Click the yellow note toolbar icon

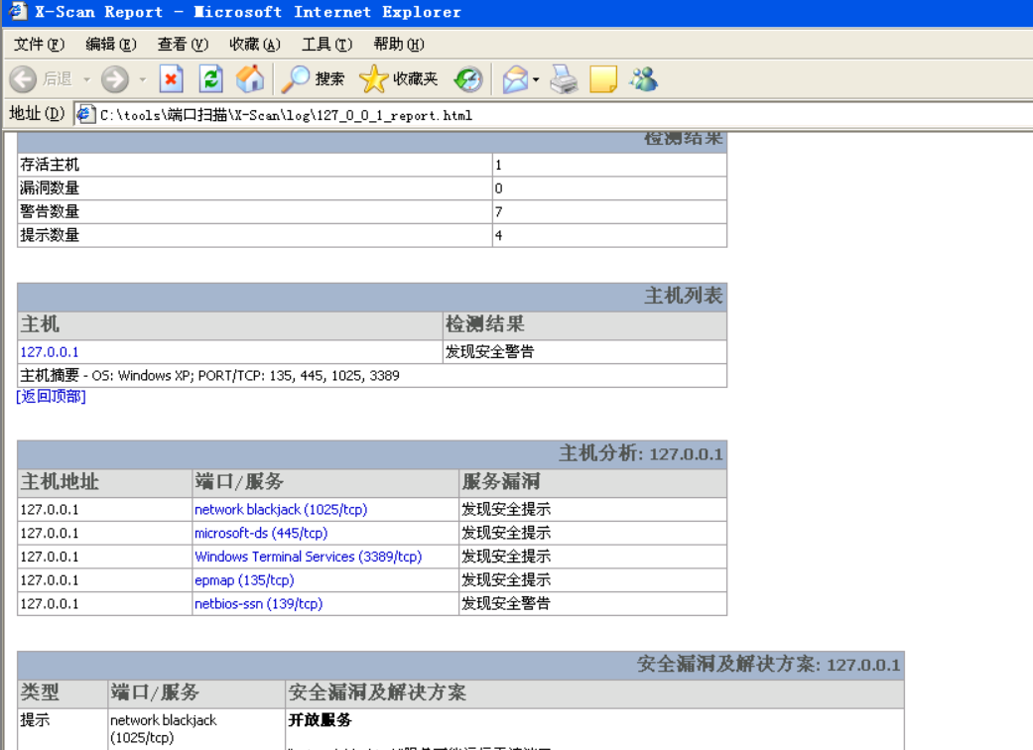(x=603, y=79)
